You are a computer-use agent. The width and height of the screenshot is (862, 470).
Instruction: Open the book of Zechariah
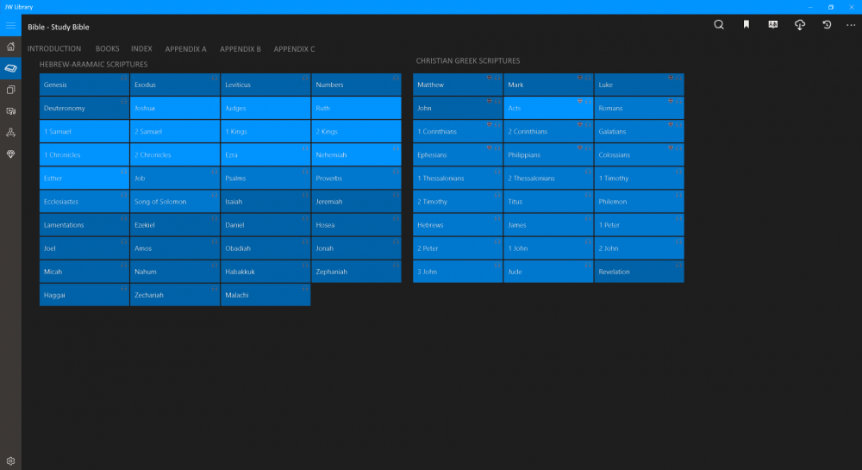(x=175, y=295)
